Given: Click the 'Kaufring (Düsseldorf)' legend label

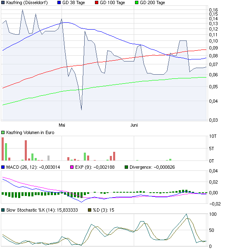Looking at the screenshot, I should [27, 3].
